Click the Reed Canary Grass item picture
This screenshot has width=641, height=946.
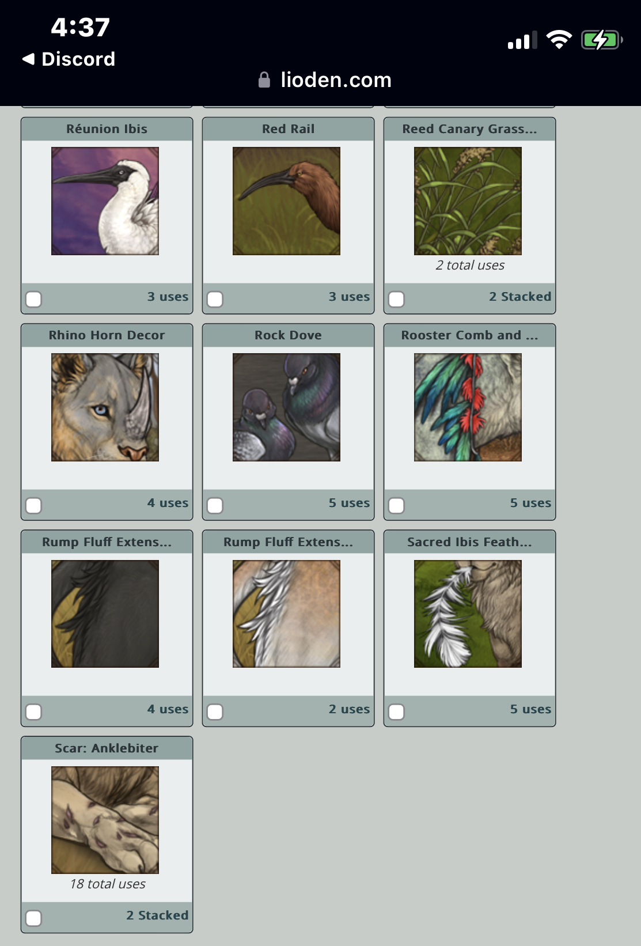coord(468,201)
